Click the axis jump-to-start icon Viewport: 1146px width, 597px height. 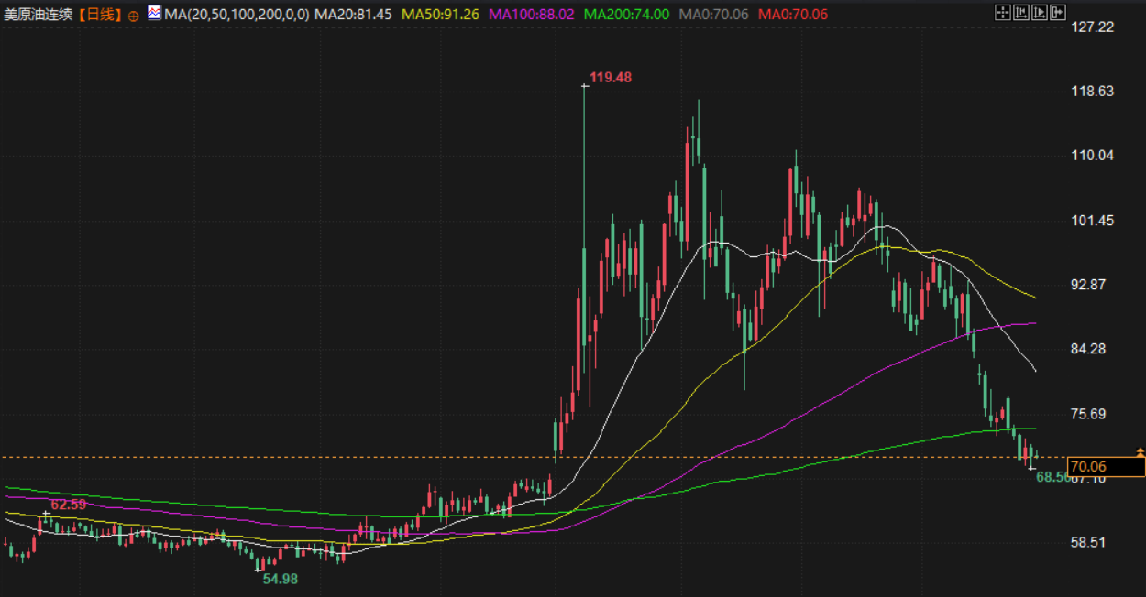[x=1021, y=12]
